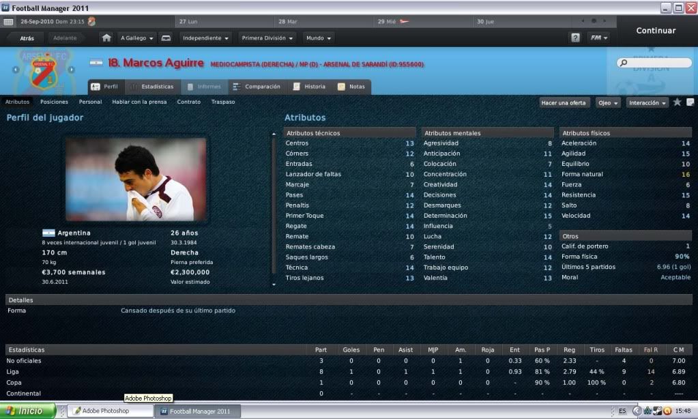698x419 pixels.
Task: Click the Goles column header
Action: pos(351,350)
